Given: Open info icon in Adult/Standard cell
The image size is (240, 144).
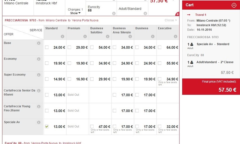Looking at the screenshot, I should point(145,13).
